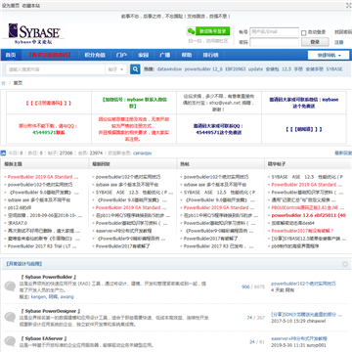Open thread 'PBGUIControls源码正版2.61含.NE'
This screenshot has width=352, height=352.
pos(307,207)
